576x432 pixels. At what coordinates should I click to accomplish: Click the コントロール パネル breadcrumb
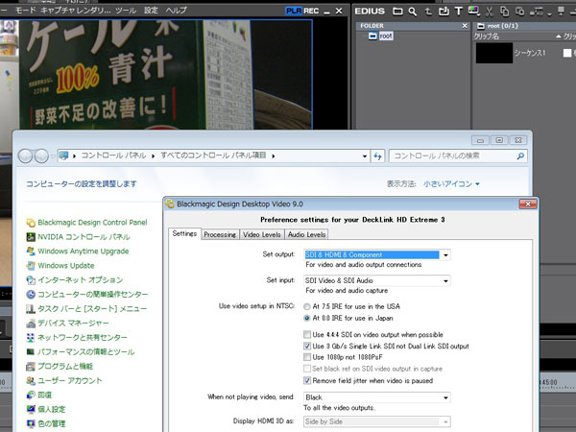pyautogui.click(x=113, y=156)
